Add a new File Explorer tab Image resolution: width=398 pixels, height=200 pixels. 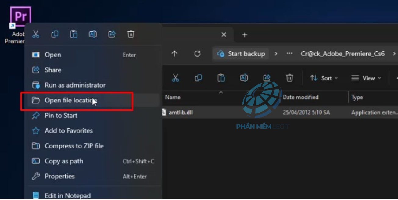coord(245,35)
